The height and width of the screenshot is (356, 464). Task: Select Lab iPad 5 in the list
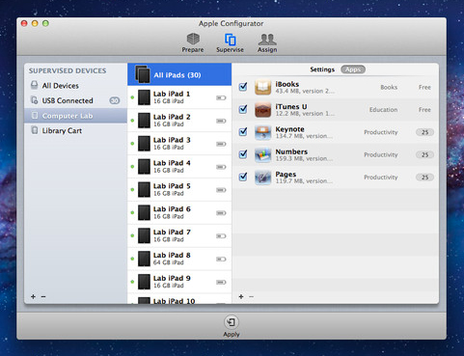[x=179, y=190]
